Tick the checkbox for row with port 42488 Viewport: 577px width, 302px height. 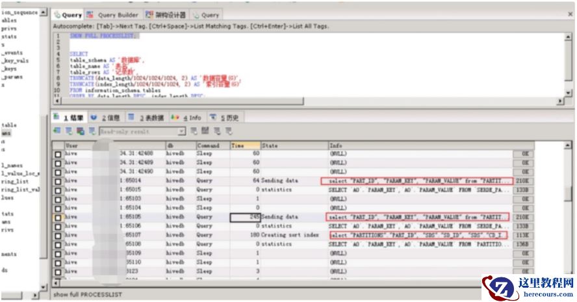[58, 154]
